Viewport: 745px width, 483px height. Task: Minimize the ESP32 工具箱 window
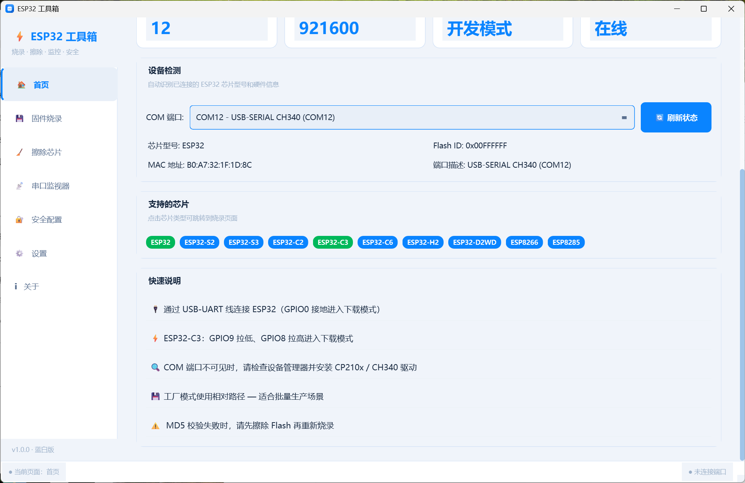[677, 9]
